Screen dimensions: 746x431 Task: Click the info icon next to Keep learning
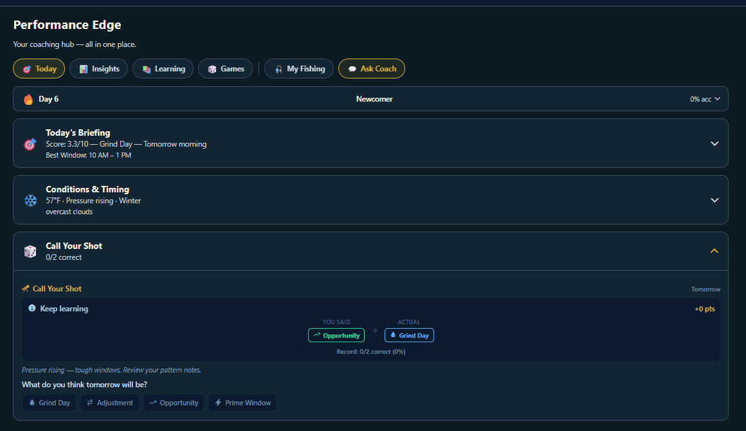[32, 309]
